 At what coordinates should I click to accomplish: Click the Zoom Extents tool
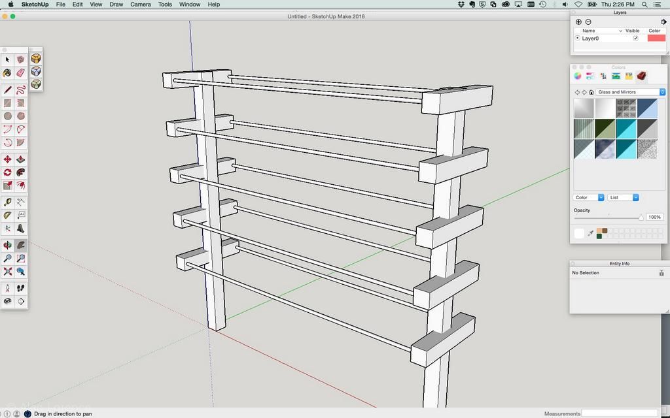tap(7, 271)
